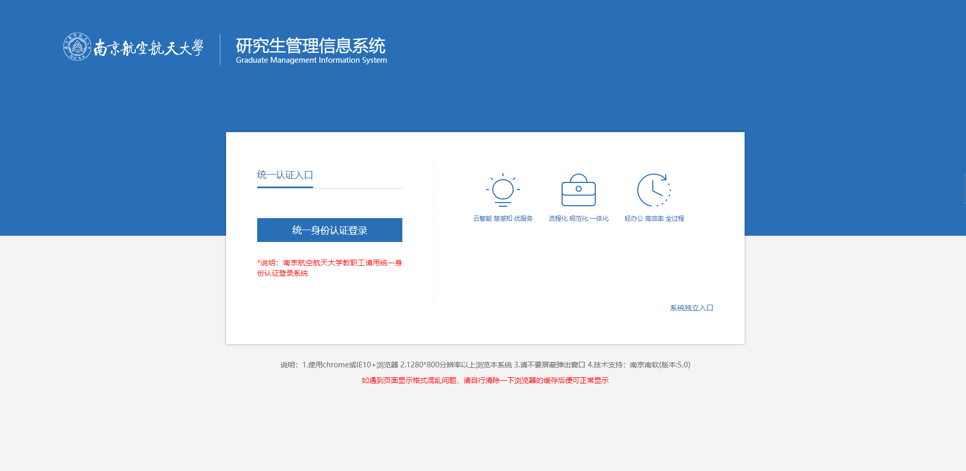
Task: Click the dashed vertical divider in login card
Action: (x=433, y=233)
